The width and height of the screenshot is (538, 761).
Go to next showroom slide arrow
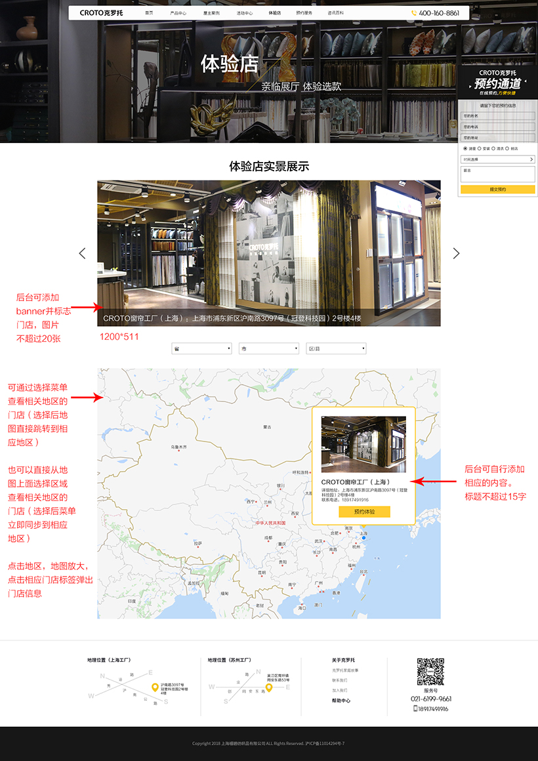click(456, 253)
